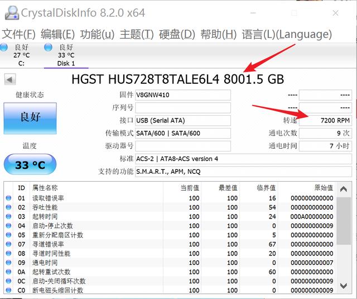The height and width of the screenshot is (299, 357).
Task: Click the status dot for attribute 03 起转时间
Action: (x=8, y=216)
